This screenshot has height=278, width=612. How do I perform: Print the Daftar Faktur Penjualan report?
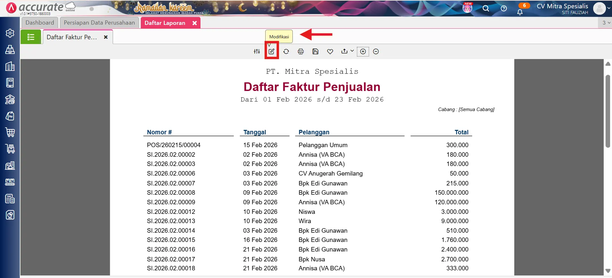[x=301, y=51]
